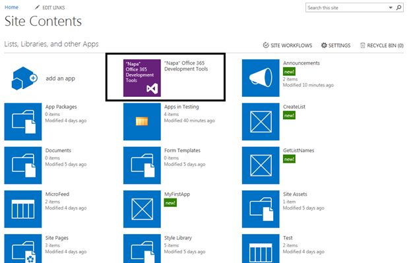Click "Modified 40 minutes ago" text

tap(189, 121)
